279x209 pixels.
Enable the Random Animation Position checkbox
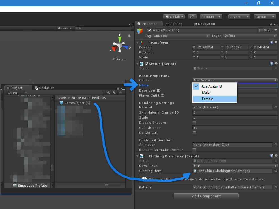(x=194, y=150)
